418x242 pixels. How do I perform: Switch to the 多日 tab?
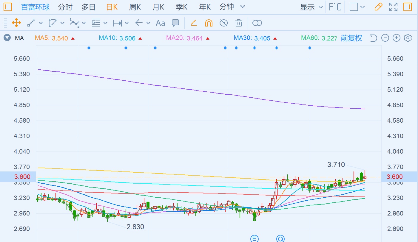click(x=89, y=7)
